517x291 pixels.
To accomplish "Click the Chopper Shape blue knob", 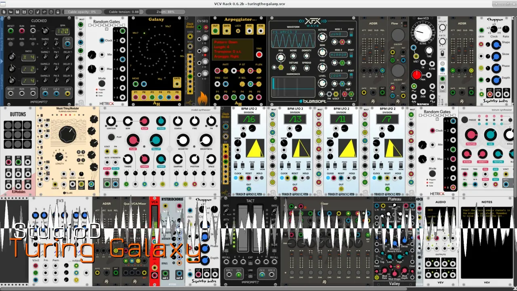I will point(496,45).
